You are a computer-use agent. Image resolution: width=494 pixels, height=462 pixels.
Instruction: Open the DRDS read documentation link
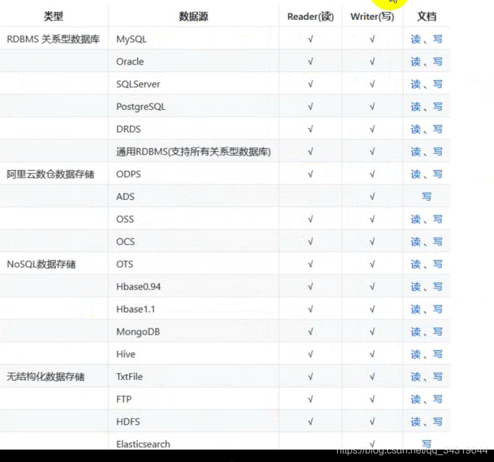click(x=416, y=129)
